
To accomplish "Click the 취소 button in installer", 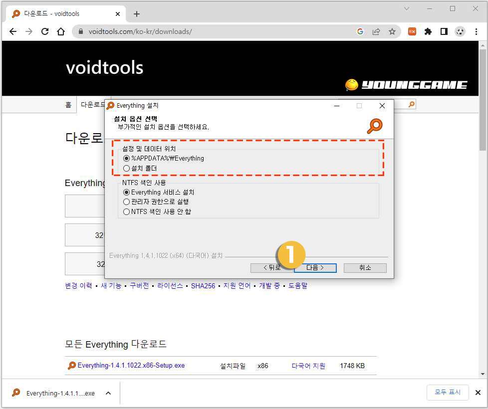I will [x=365, y=268].
